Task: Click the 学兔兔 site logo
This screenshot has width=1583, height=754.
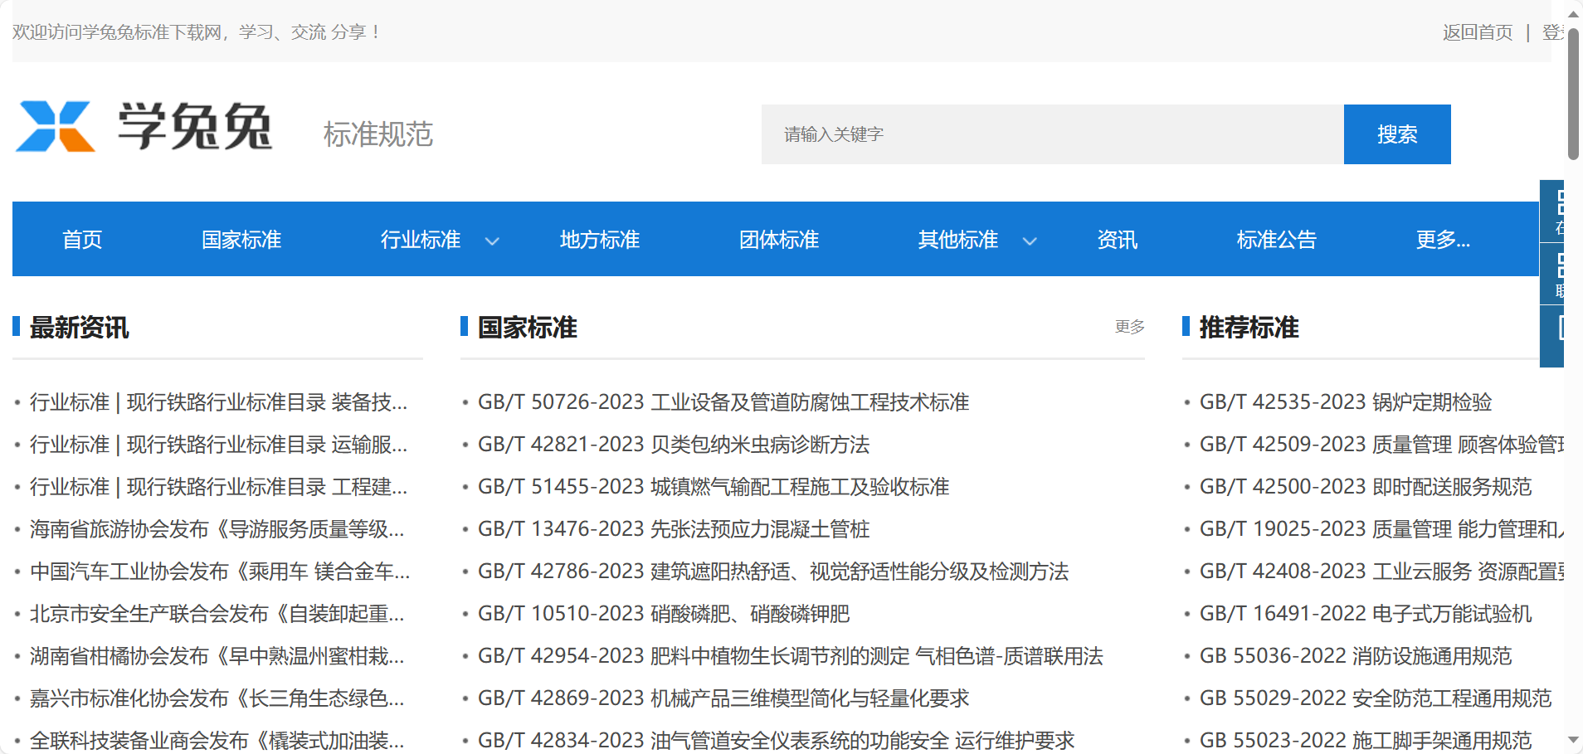Action: [144, 127]
